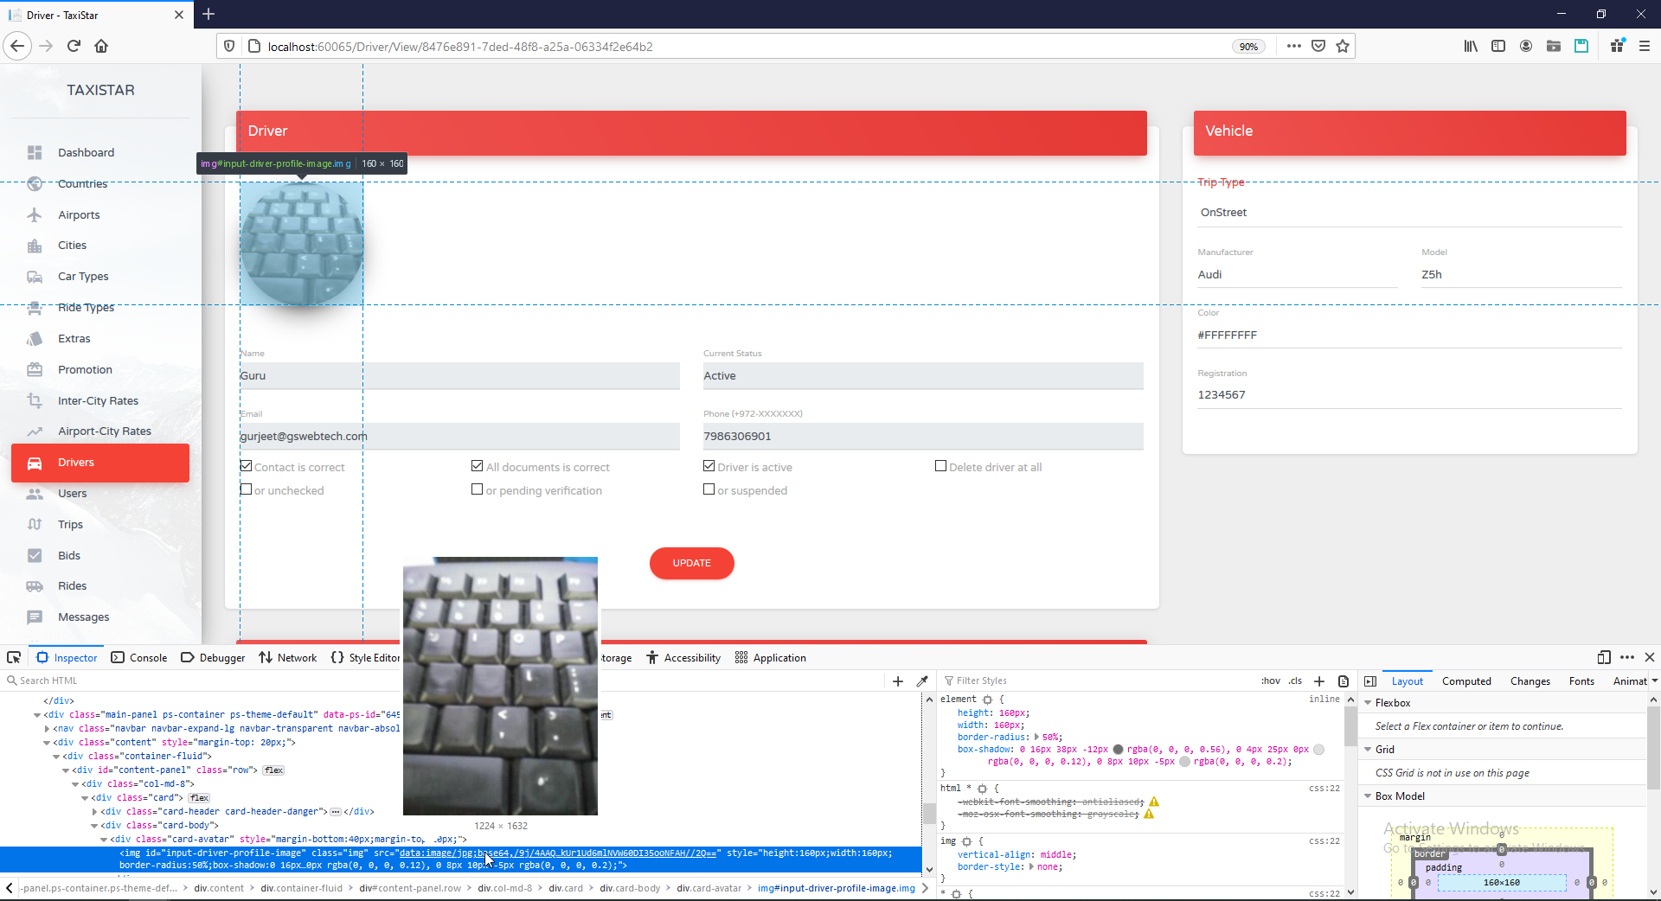This screenshot has width=1661, height=901.
Task: Open the Dashboard sidebar icon
Action: [x=35, y=153]
